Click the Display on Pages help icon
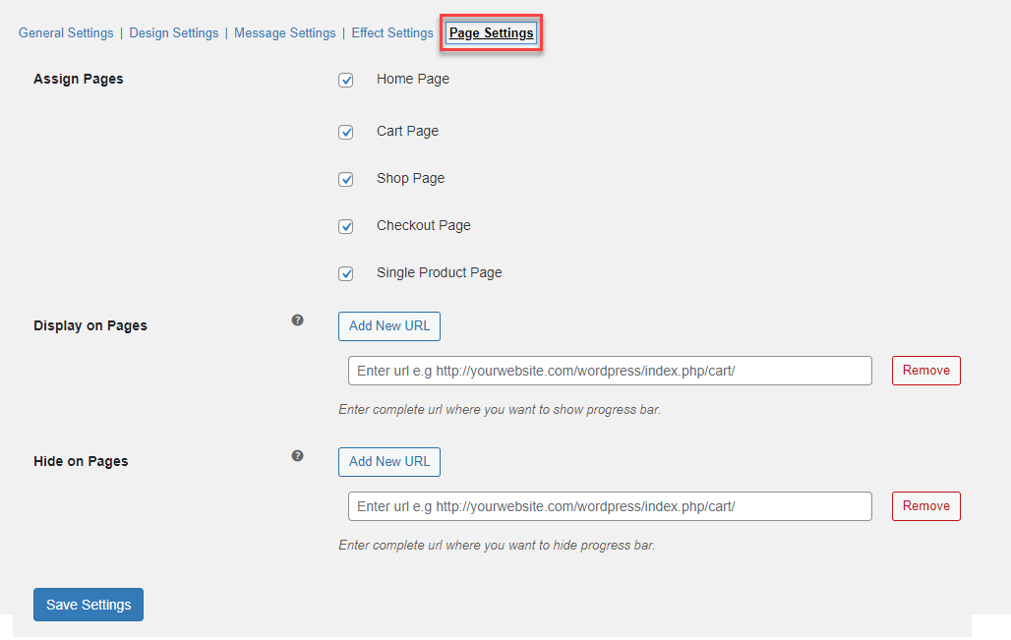 pyautogui.click(x=297, y=320)
